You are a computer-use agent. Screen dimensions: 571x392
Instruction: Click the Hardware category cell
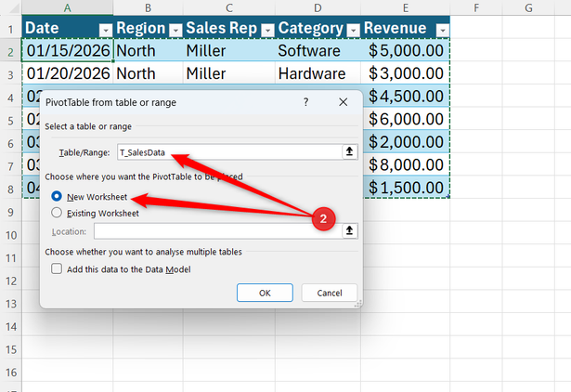tap(318, 73)
